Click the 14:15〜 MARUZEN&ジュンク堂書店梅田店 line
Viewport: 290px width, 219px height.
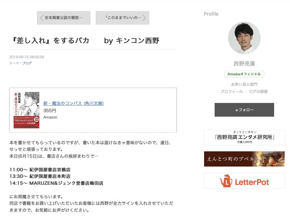[x=56, y=183]
